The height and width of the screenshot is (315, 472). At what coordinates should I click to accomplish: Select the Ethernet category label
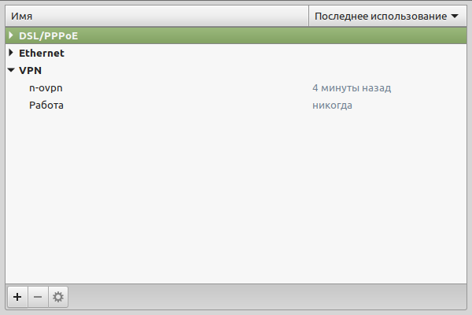[x=42, y=53]
